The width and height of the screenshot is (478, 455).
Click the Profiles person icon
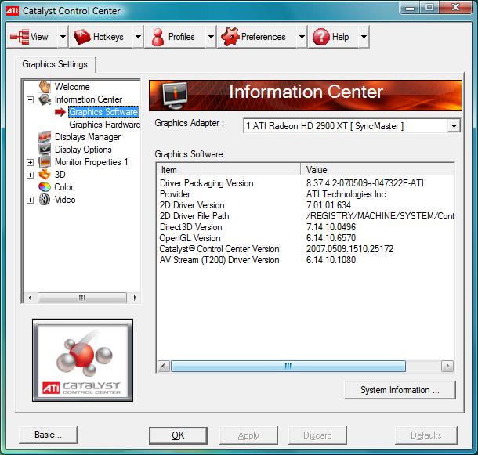[x=158, y=37]
